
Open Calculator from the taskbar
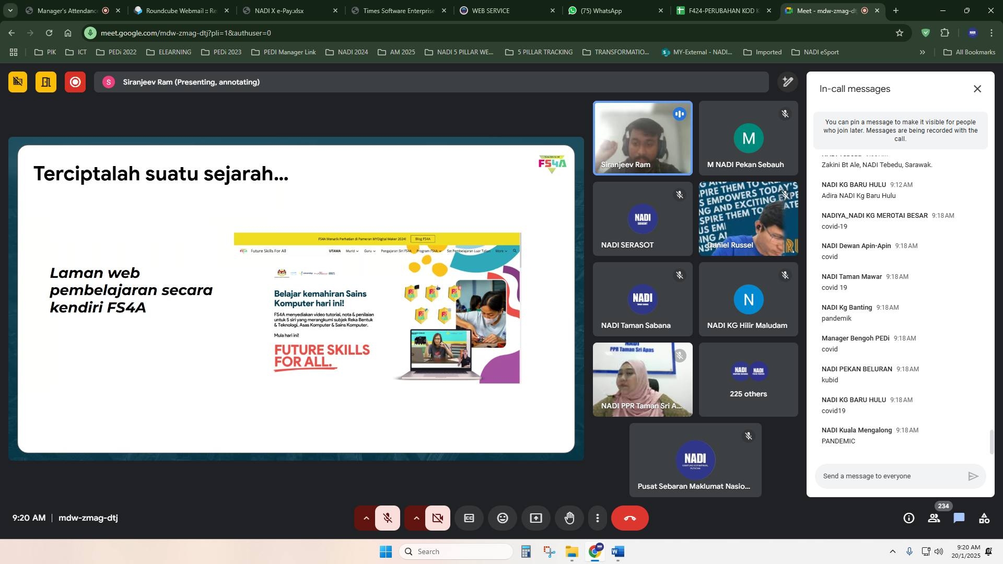pyautogui.click(x=526, y=551)
